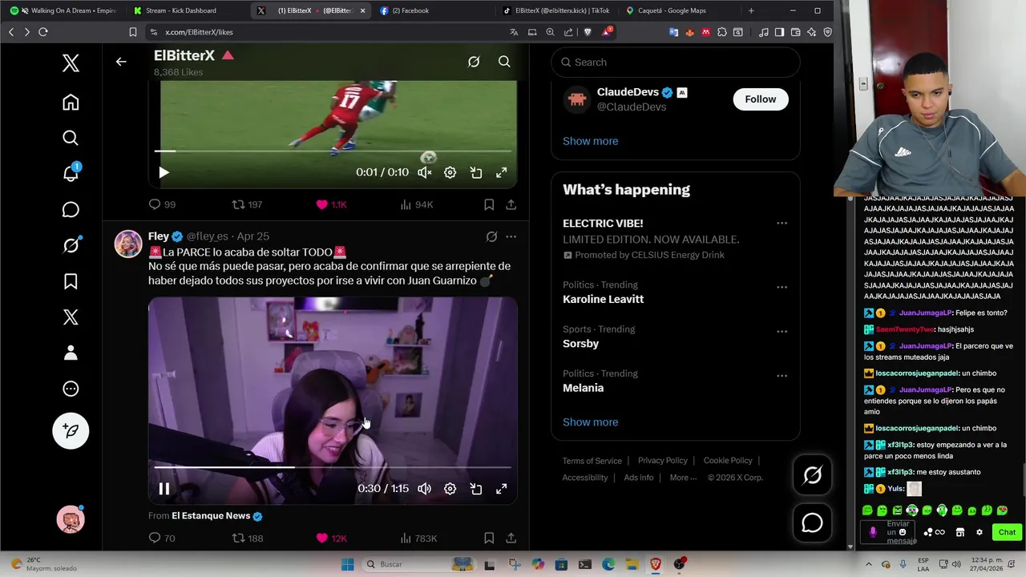Image resolution: width=1026 pixels, height=577 pixels.
Task: Switch to the Facebook browser tab
Action: click(410, 10)
